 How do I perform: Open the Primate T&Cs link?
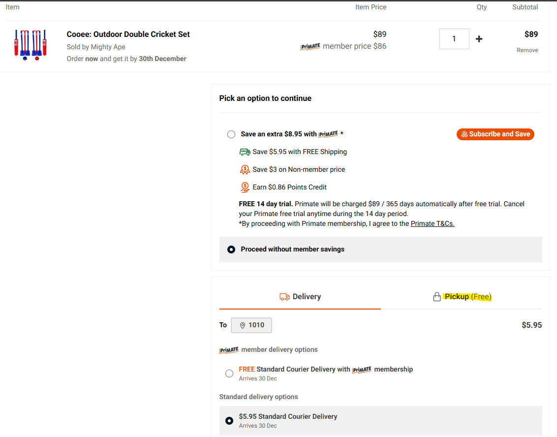click(x=433, y=223)
